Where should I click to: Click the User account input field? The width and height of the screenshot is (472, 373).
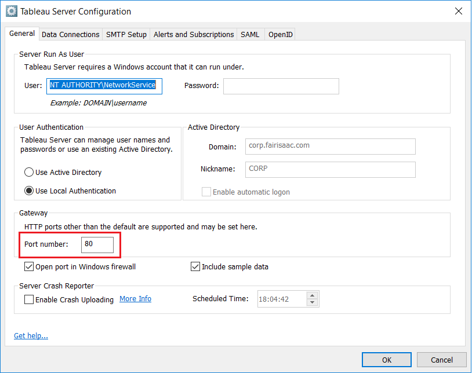pos(104,86)
